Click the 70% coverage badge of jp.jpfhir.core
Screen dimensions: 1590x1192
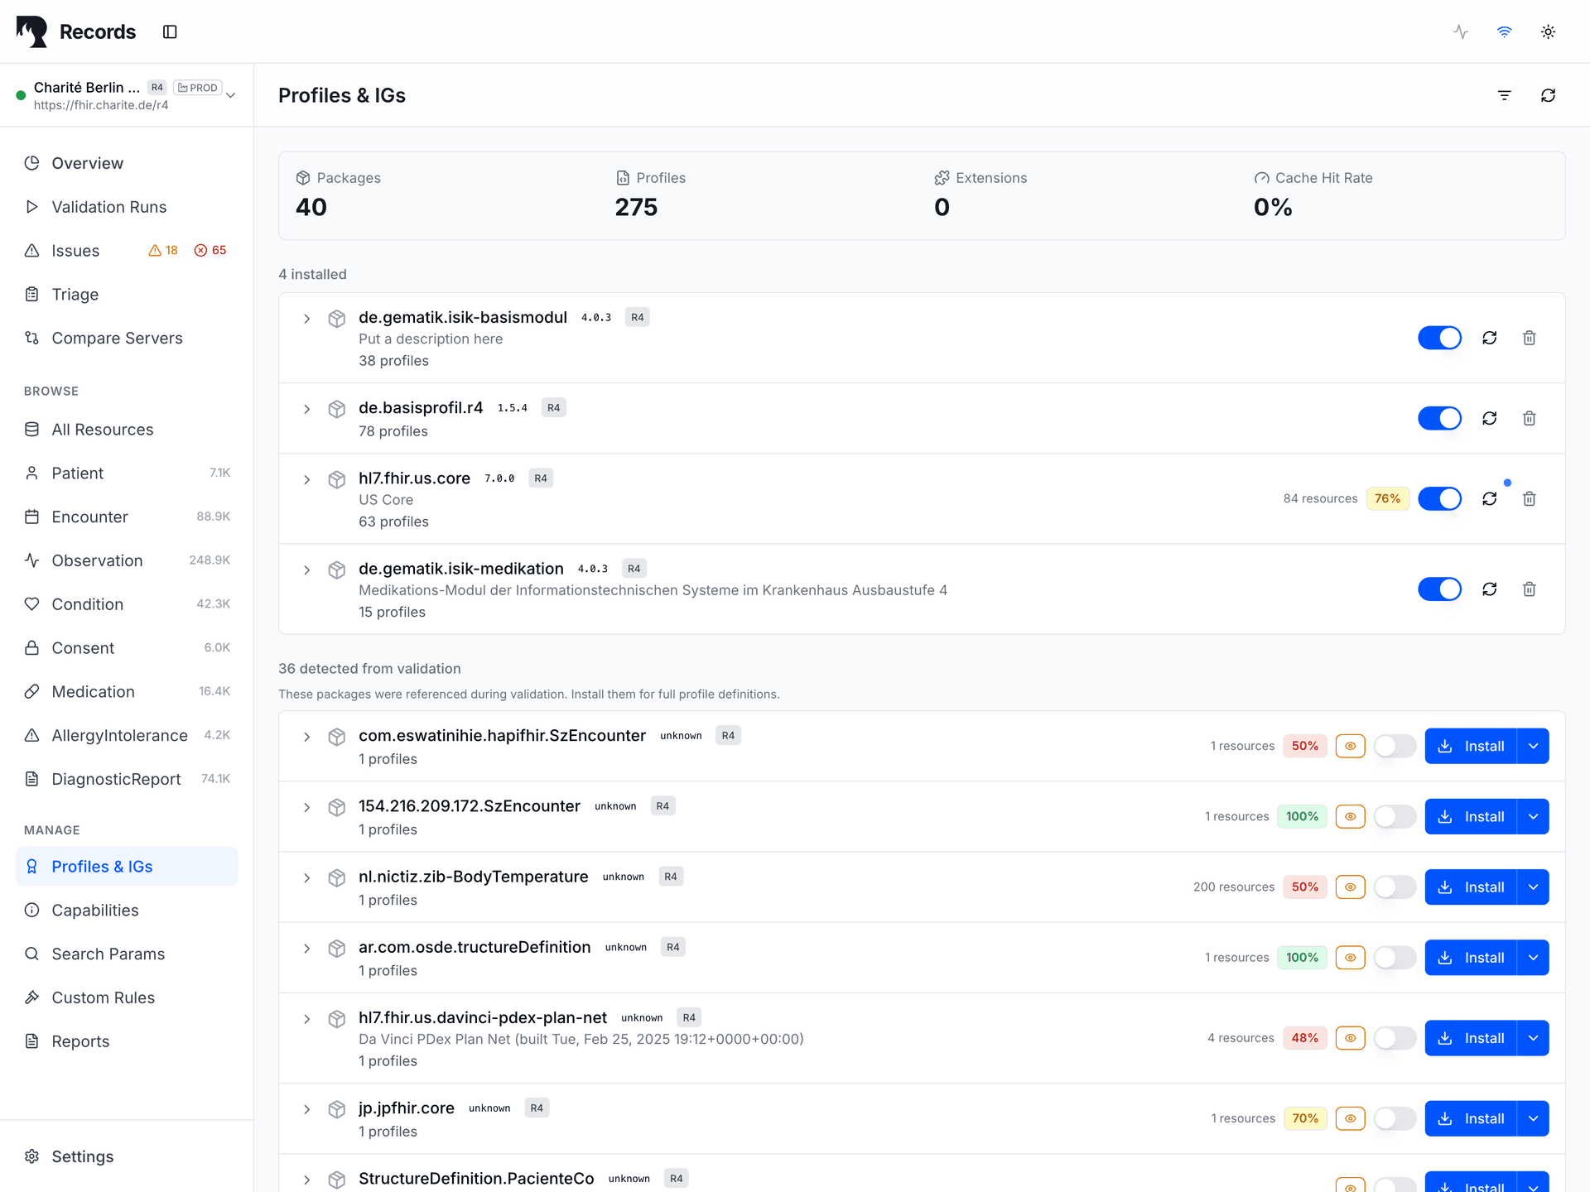tap(1304, 1118)
